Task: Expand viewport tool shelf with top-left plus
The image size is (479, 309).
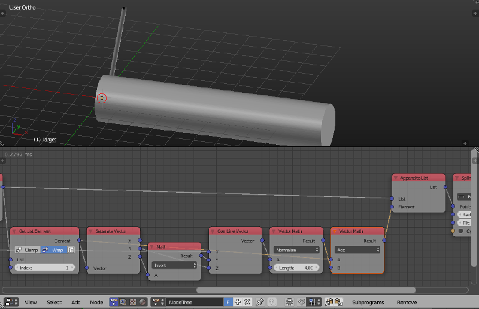Action: point(3,13)
